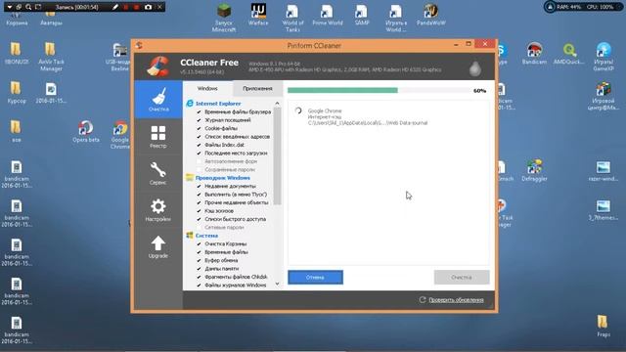Open the Bandicam desktop icon
This screenshot has height=352, width=626.
point(534,54)
